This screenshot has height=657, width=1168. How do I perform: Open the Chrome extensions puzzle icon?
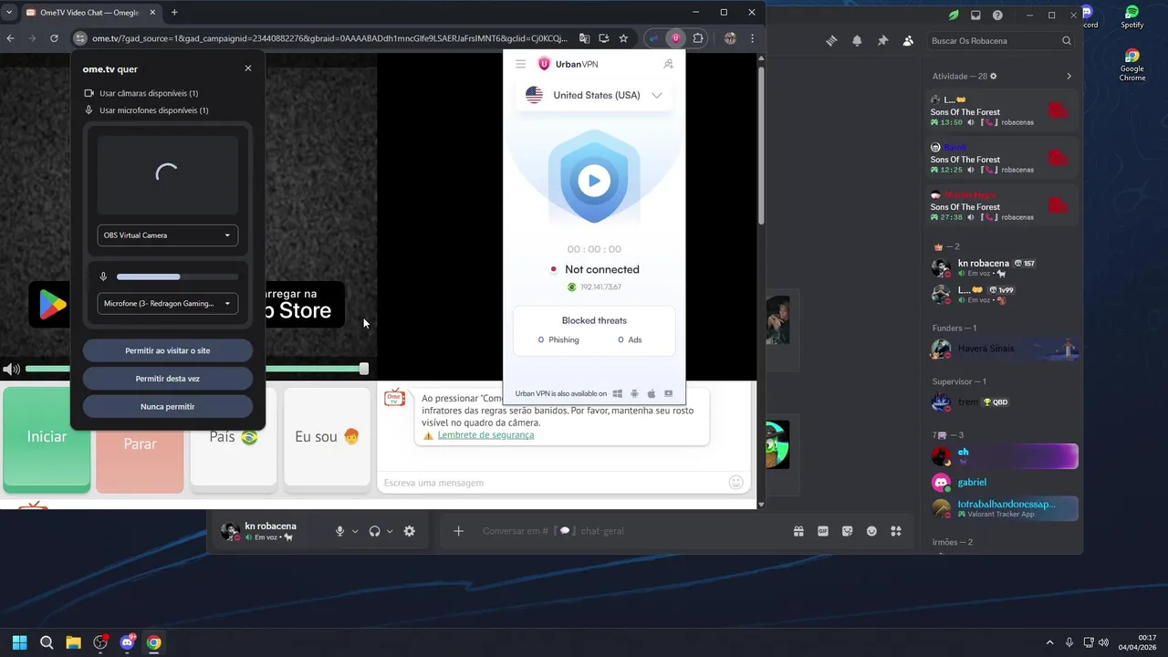tap(698, 38)
